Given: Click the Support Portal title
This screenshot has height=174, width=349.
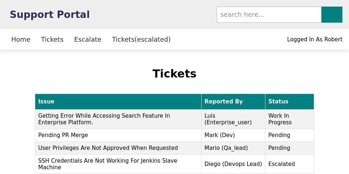Looking at the screenshot, I should [49, 15].
